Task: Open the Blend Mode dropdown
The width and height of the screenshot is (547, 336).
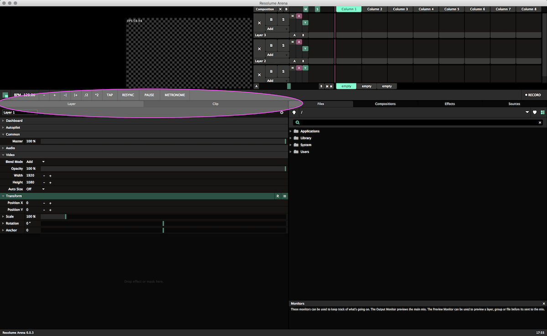Action: pos(43,162)
